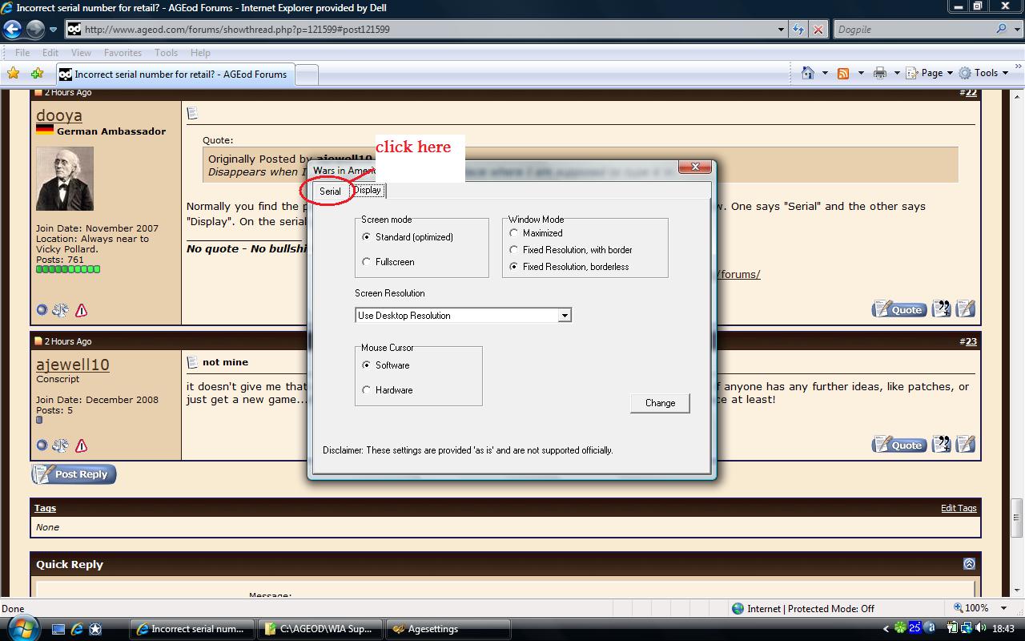The height and width of the screenshot is (641, 1025).
Task: Collapse the Quick Reply panel icon
Action: (x=969, y=564)
